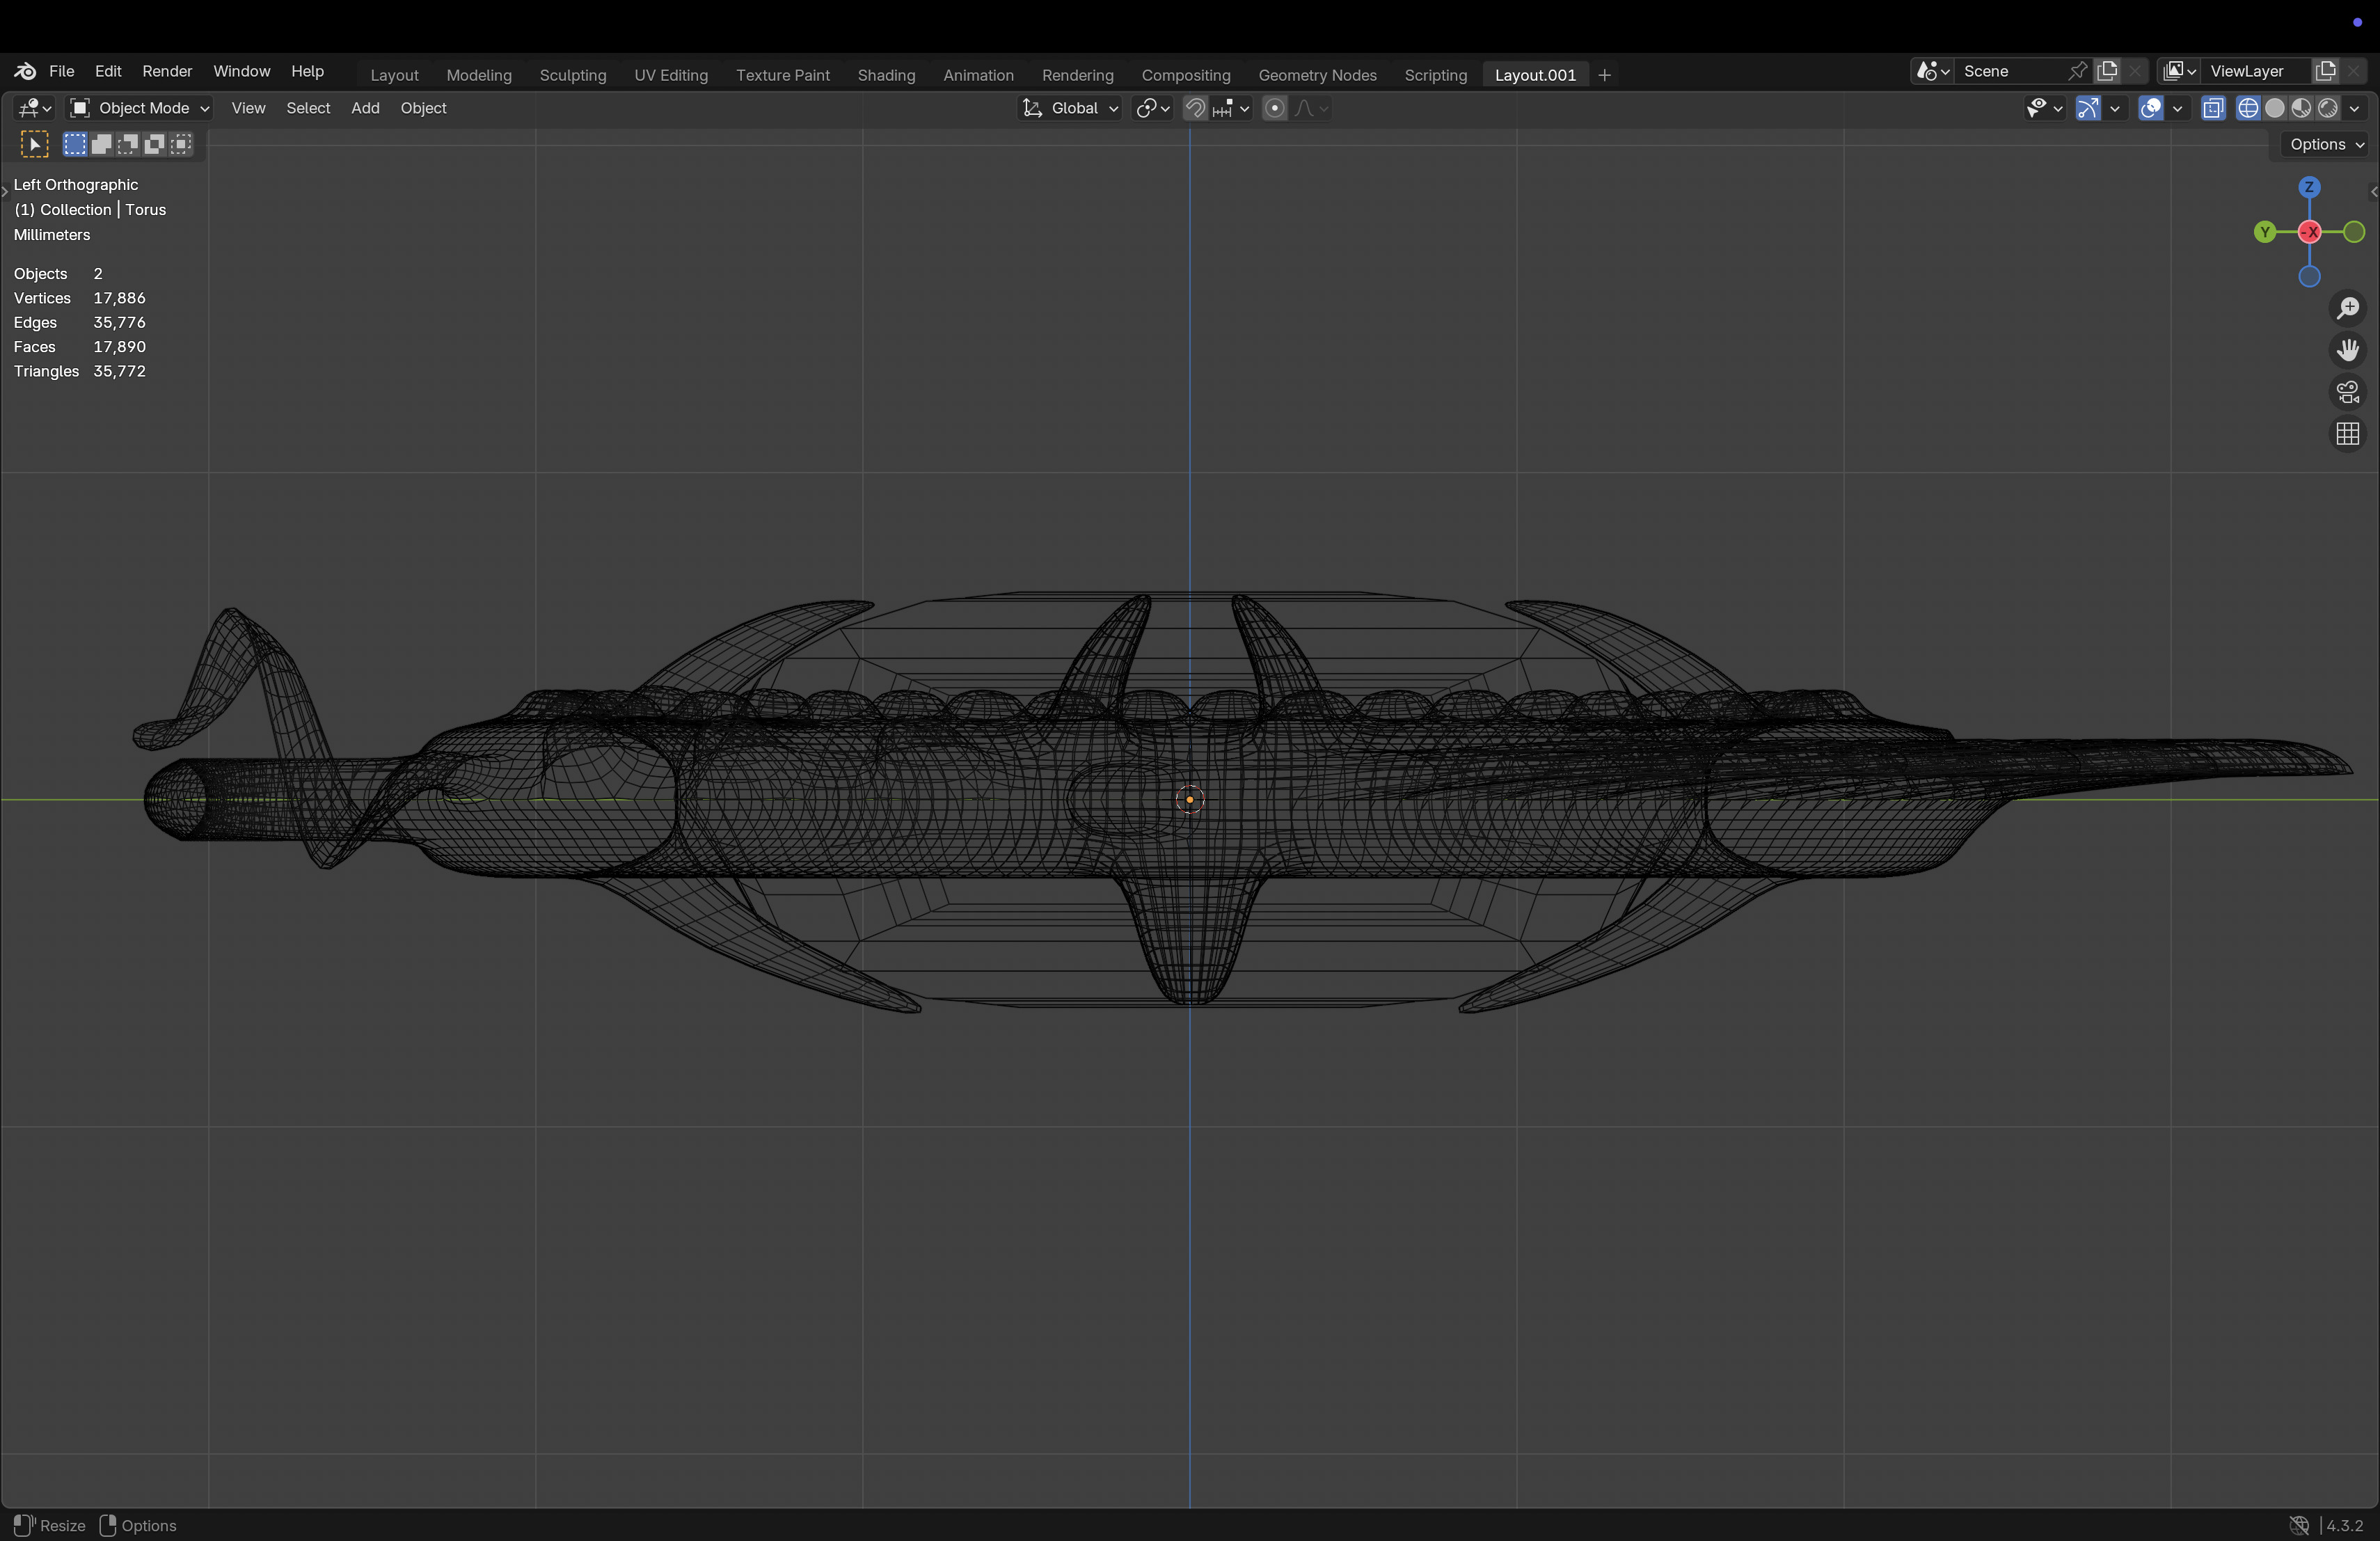The width and height of the screenshot is (2380, 1541).
Task: Click the blue Z axis gizmo handle
Action: click(x=2309, y=187)
